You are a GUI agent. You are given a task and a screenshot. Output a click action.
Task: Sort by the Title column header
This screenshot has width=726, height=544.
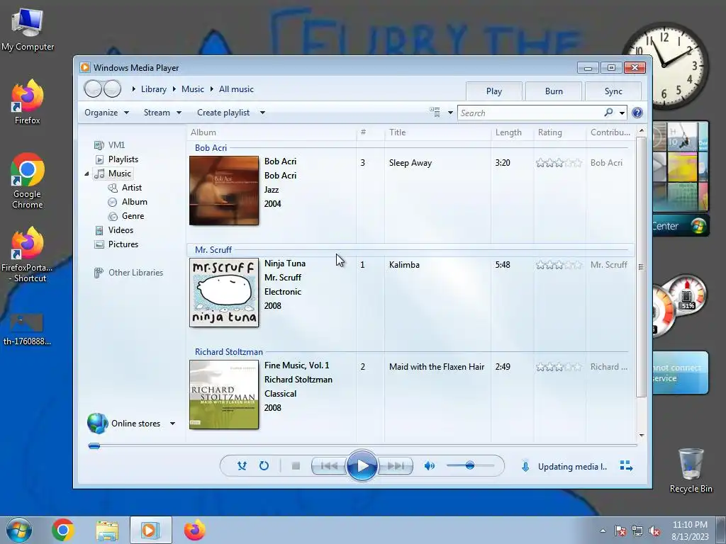point(437,132)
